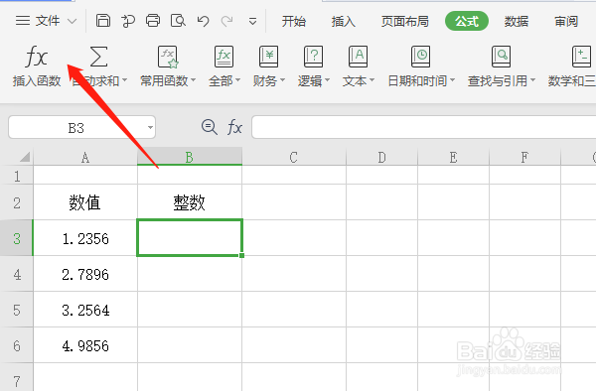The width and height of the screenshot is (596, 391).
Task: Click the export/output icon beside Save
Action: pyautogui.click(x=128, y=21)
